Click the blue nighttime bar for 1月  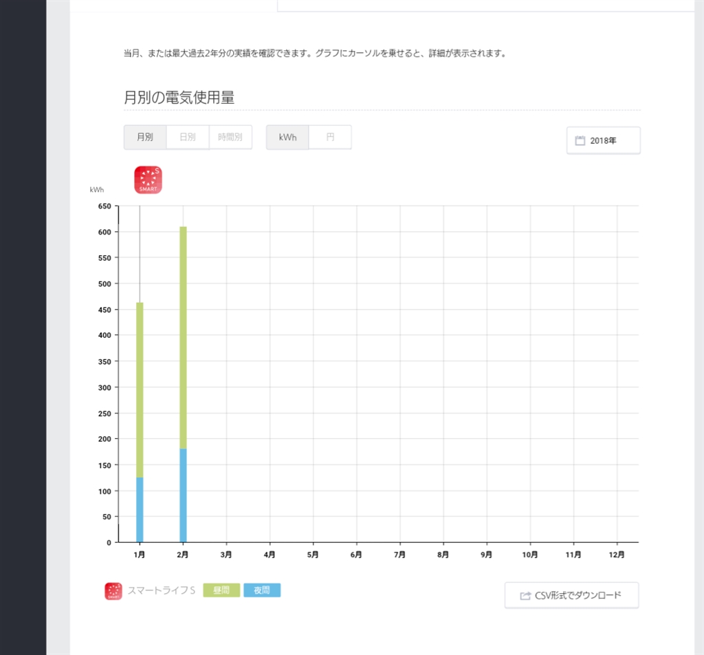[x=140, y=510]
